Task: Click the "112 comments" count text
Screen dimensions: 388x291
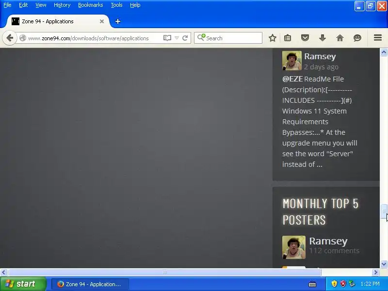Action: pos(334,251)
